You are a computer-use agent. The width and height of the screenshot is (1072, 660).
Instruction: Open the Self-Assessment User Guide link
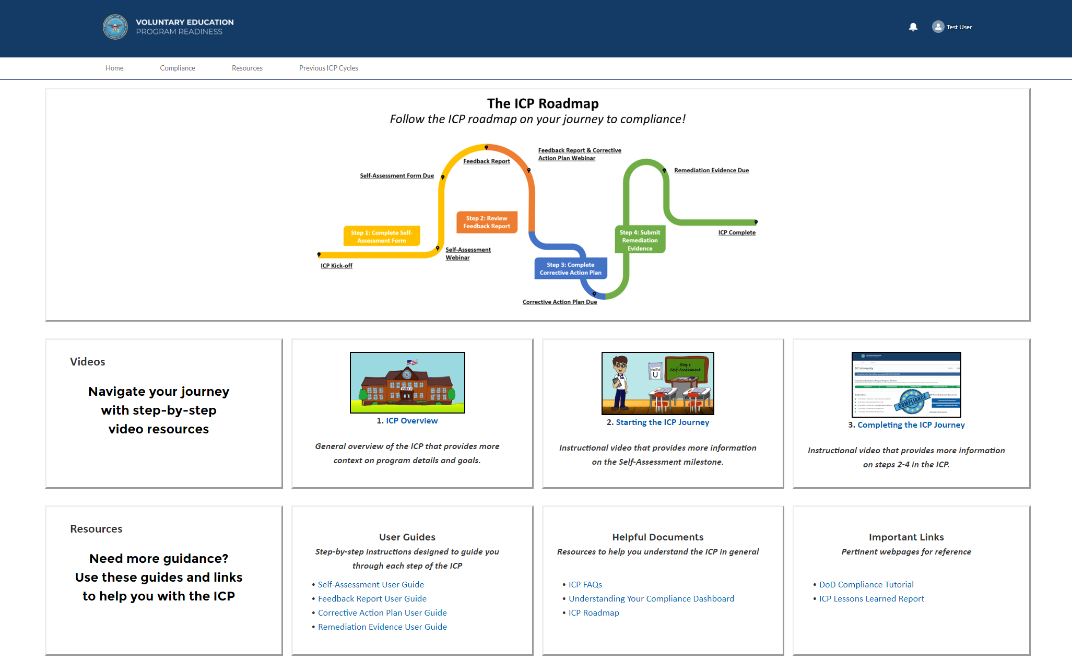tap(371, 584)
